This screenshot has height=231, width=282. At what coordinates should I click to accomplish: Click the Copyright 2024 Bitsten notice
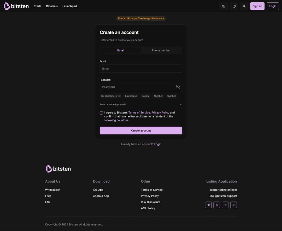[x=74, y=224]
